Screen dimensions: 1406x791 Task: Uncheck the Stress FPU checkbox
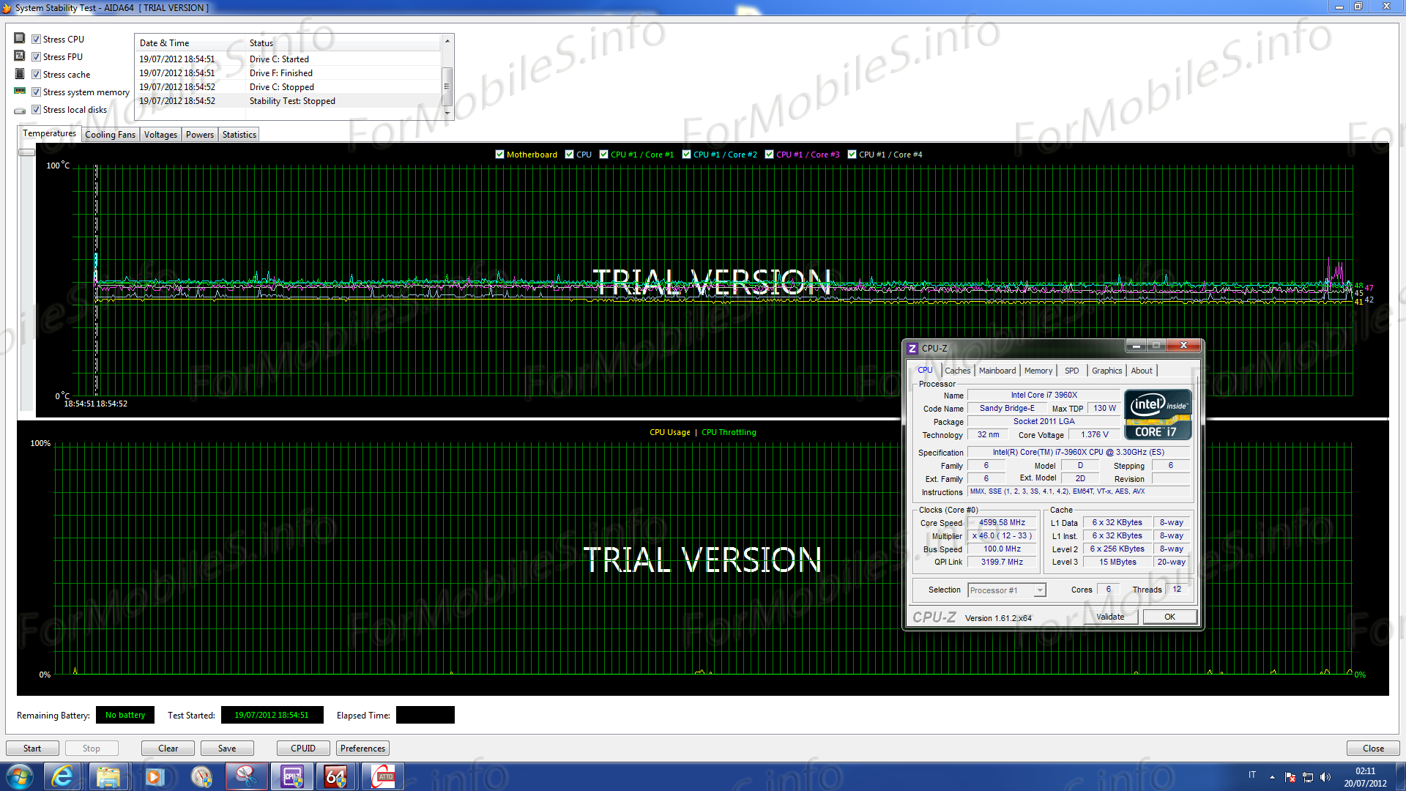(x=36, y=57)
